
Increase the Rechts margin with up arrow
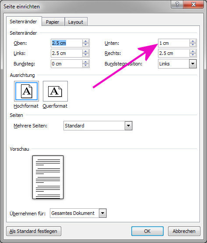193,51
